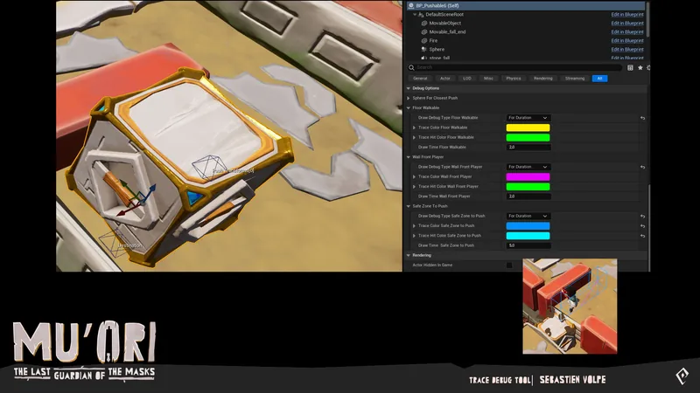Image resolution: width=700 pixels, height=393 pixels.
Task: Open Draw Debug Type Wall Front Player dropdown
Action: [x=528, y=167]
